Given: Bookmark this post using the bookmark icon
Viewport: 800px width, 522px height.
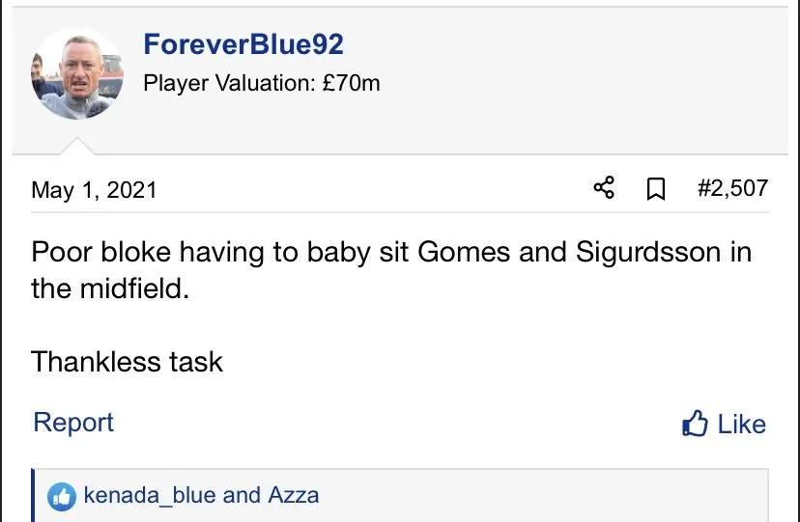Looking at the screenshot, I should point(656,189).
